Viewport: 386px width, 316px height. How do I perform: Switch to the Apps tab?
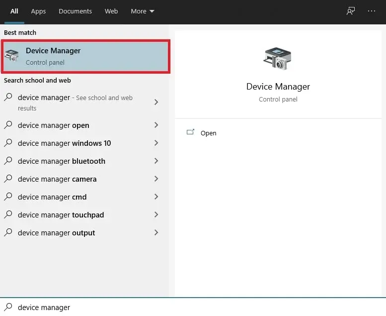38,11
